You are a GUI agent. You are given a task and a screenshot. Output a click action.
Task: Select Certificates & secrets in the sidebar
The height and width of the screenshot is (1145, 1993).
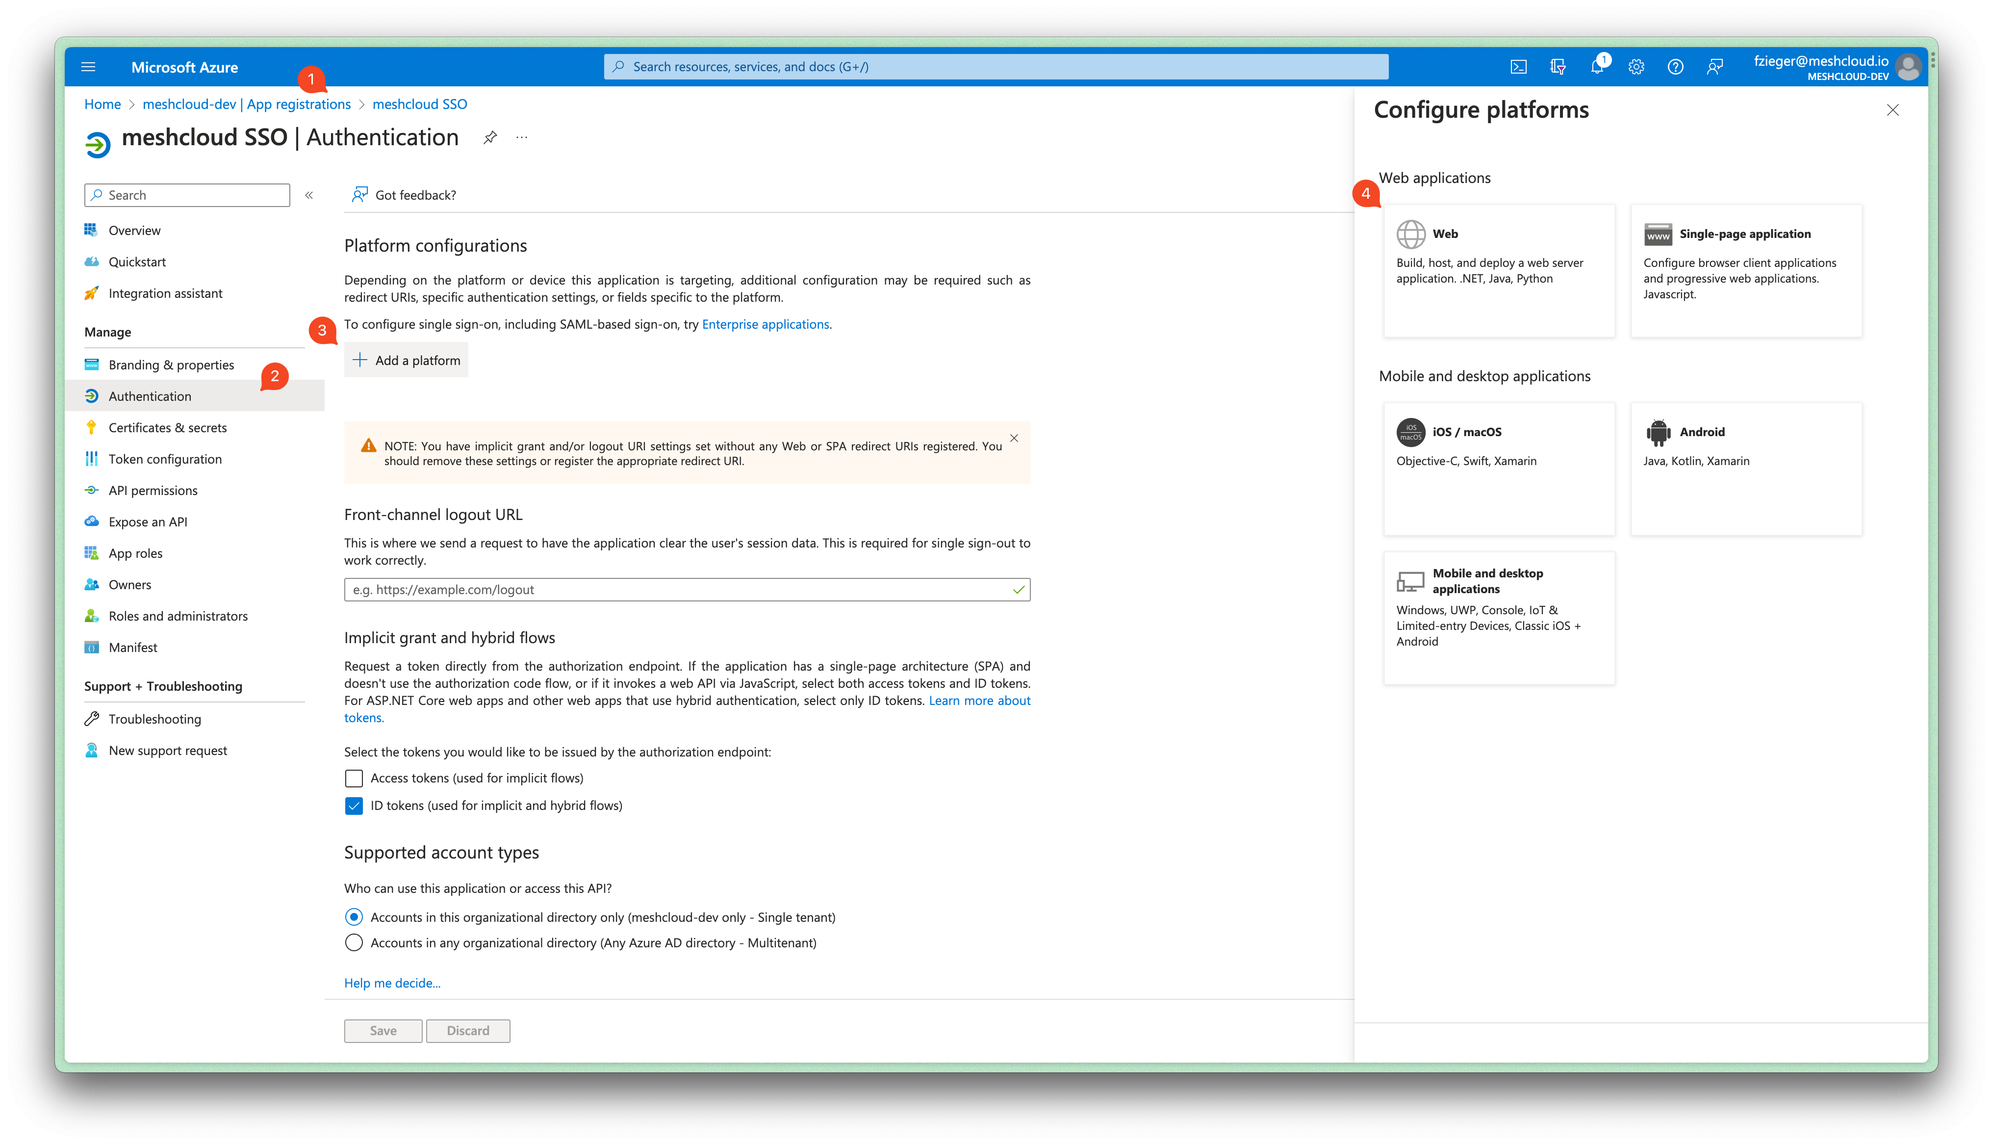pos(168,427)
